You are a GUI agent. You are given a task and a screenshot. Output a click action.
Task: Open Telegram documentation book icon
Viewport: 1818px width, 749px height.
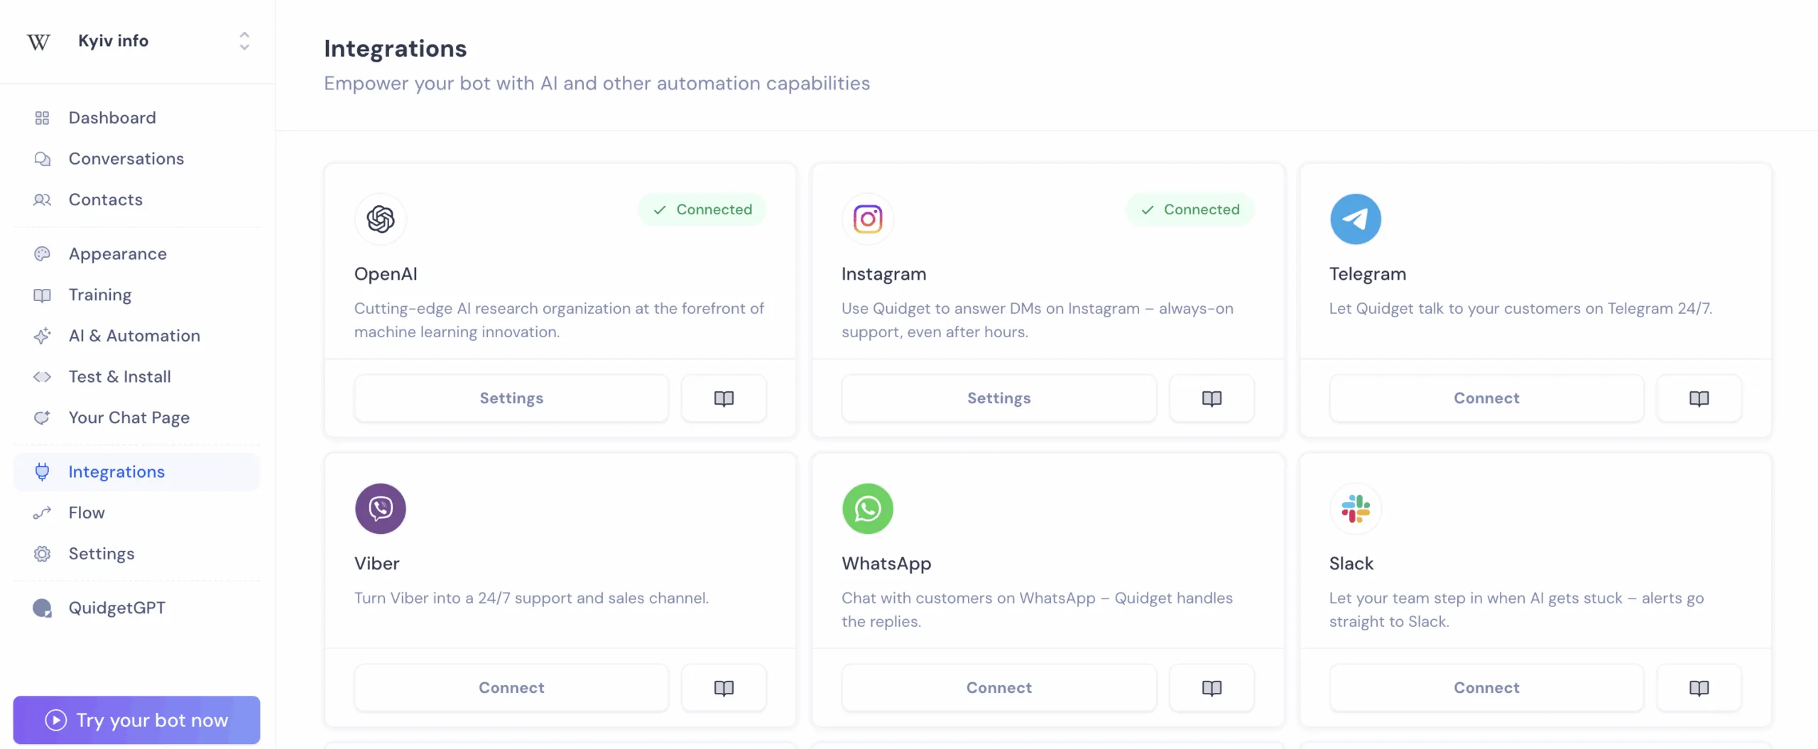(x=1699, y=398)
